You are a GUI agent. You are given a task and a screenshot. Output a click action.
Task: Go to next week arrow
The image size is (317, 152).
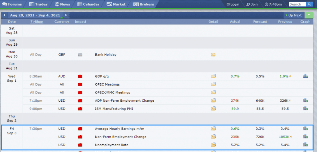66,15
